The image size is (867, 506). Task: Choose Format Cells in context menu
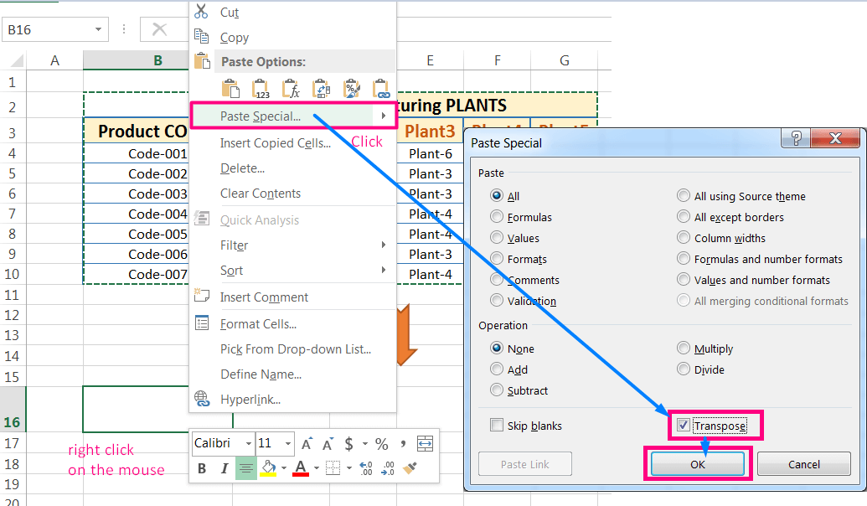pyautogui.click(x=258, y=324)
